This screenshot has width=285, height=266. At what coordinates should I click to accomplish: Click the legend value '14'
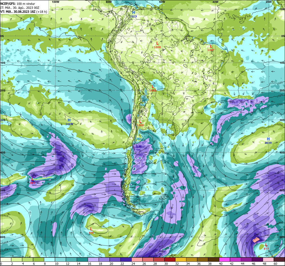tap(79, 264)
